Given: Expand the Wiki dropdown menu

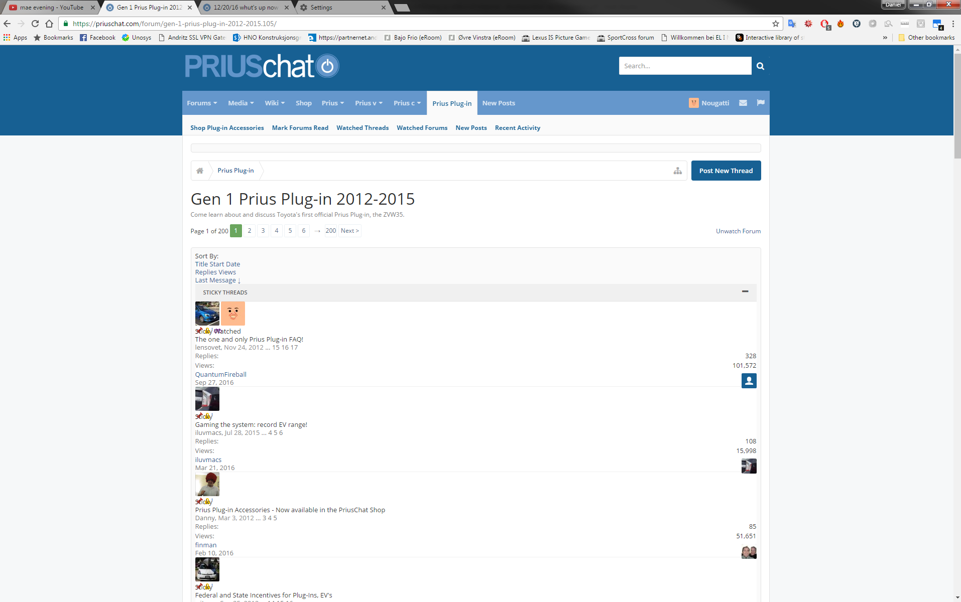Looking at the screenshot, I should 275,103.
